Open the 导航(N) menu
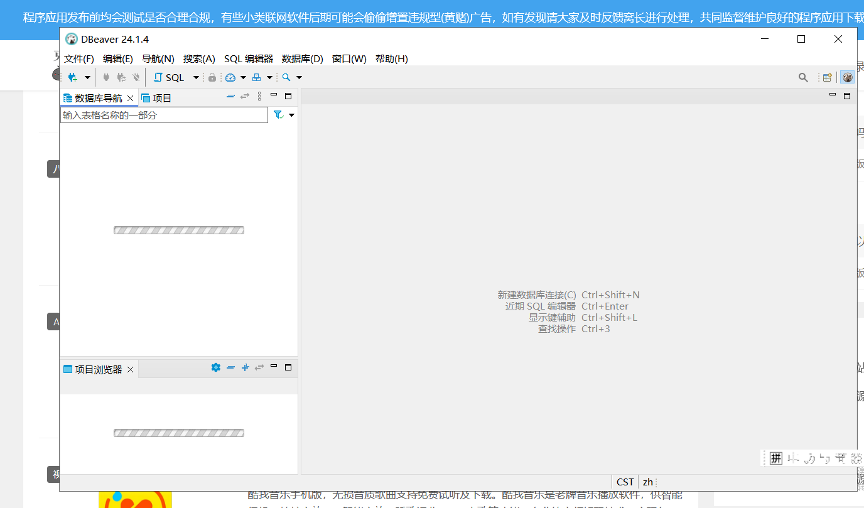This screenshot has height=508, width=864. (x=158, y=58)
